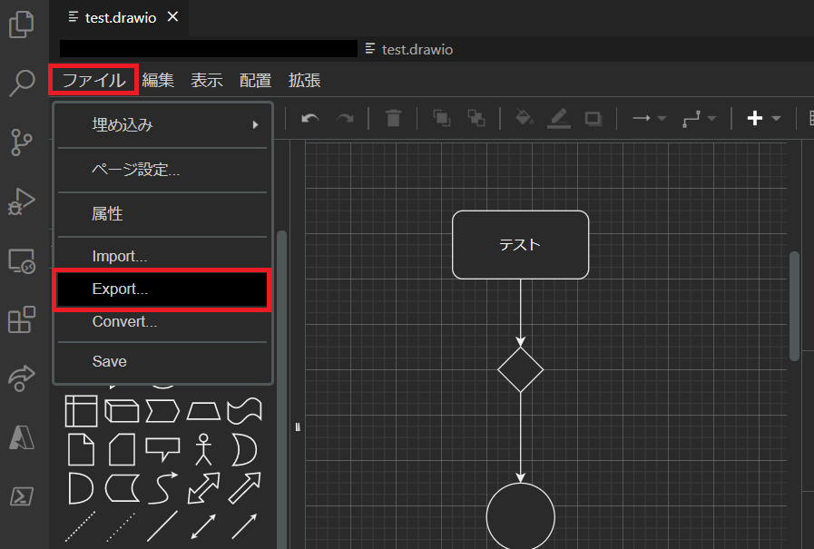814x549 pixels.
Task: Click the Redo toolbar icon
Action: (345, 119)
